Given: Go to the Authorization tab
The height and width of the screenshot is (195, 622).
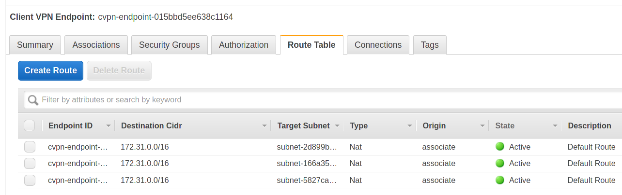Looking at the screenshot, I should pos(243,45).
